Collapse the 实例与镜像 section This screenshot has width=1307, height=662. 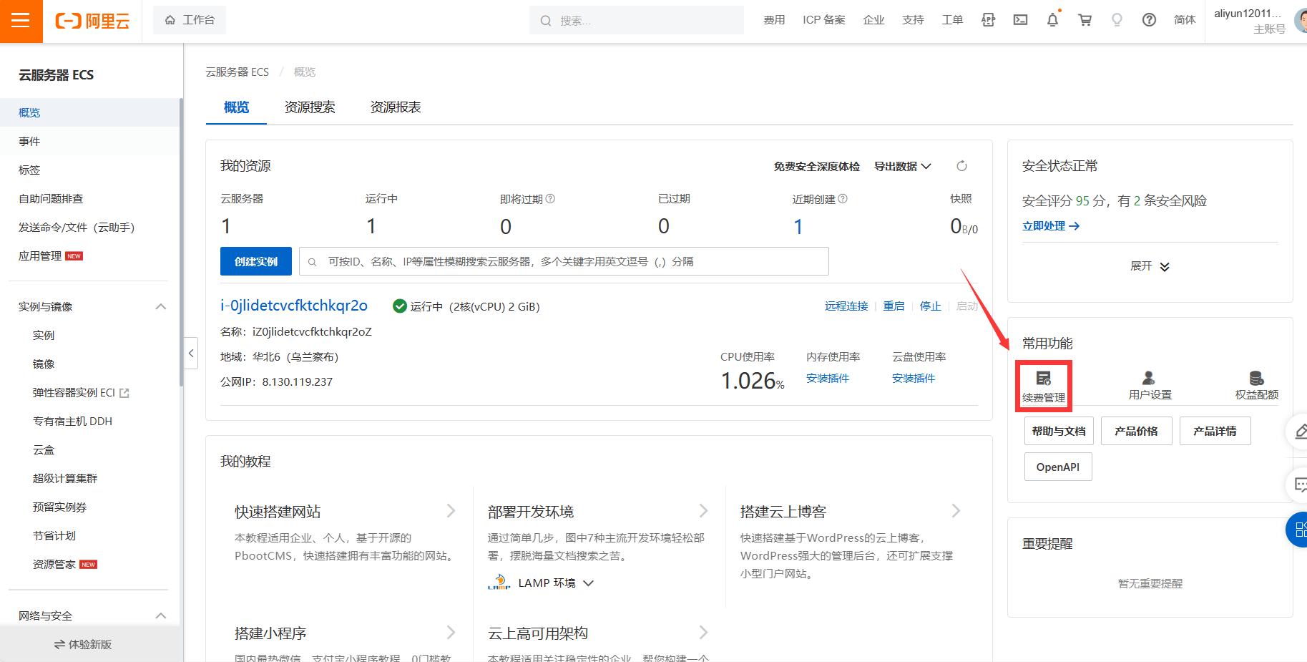[161, 306]
